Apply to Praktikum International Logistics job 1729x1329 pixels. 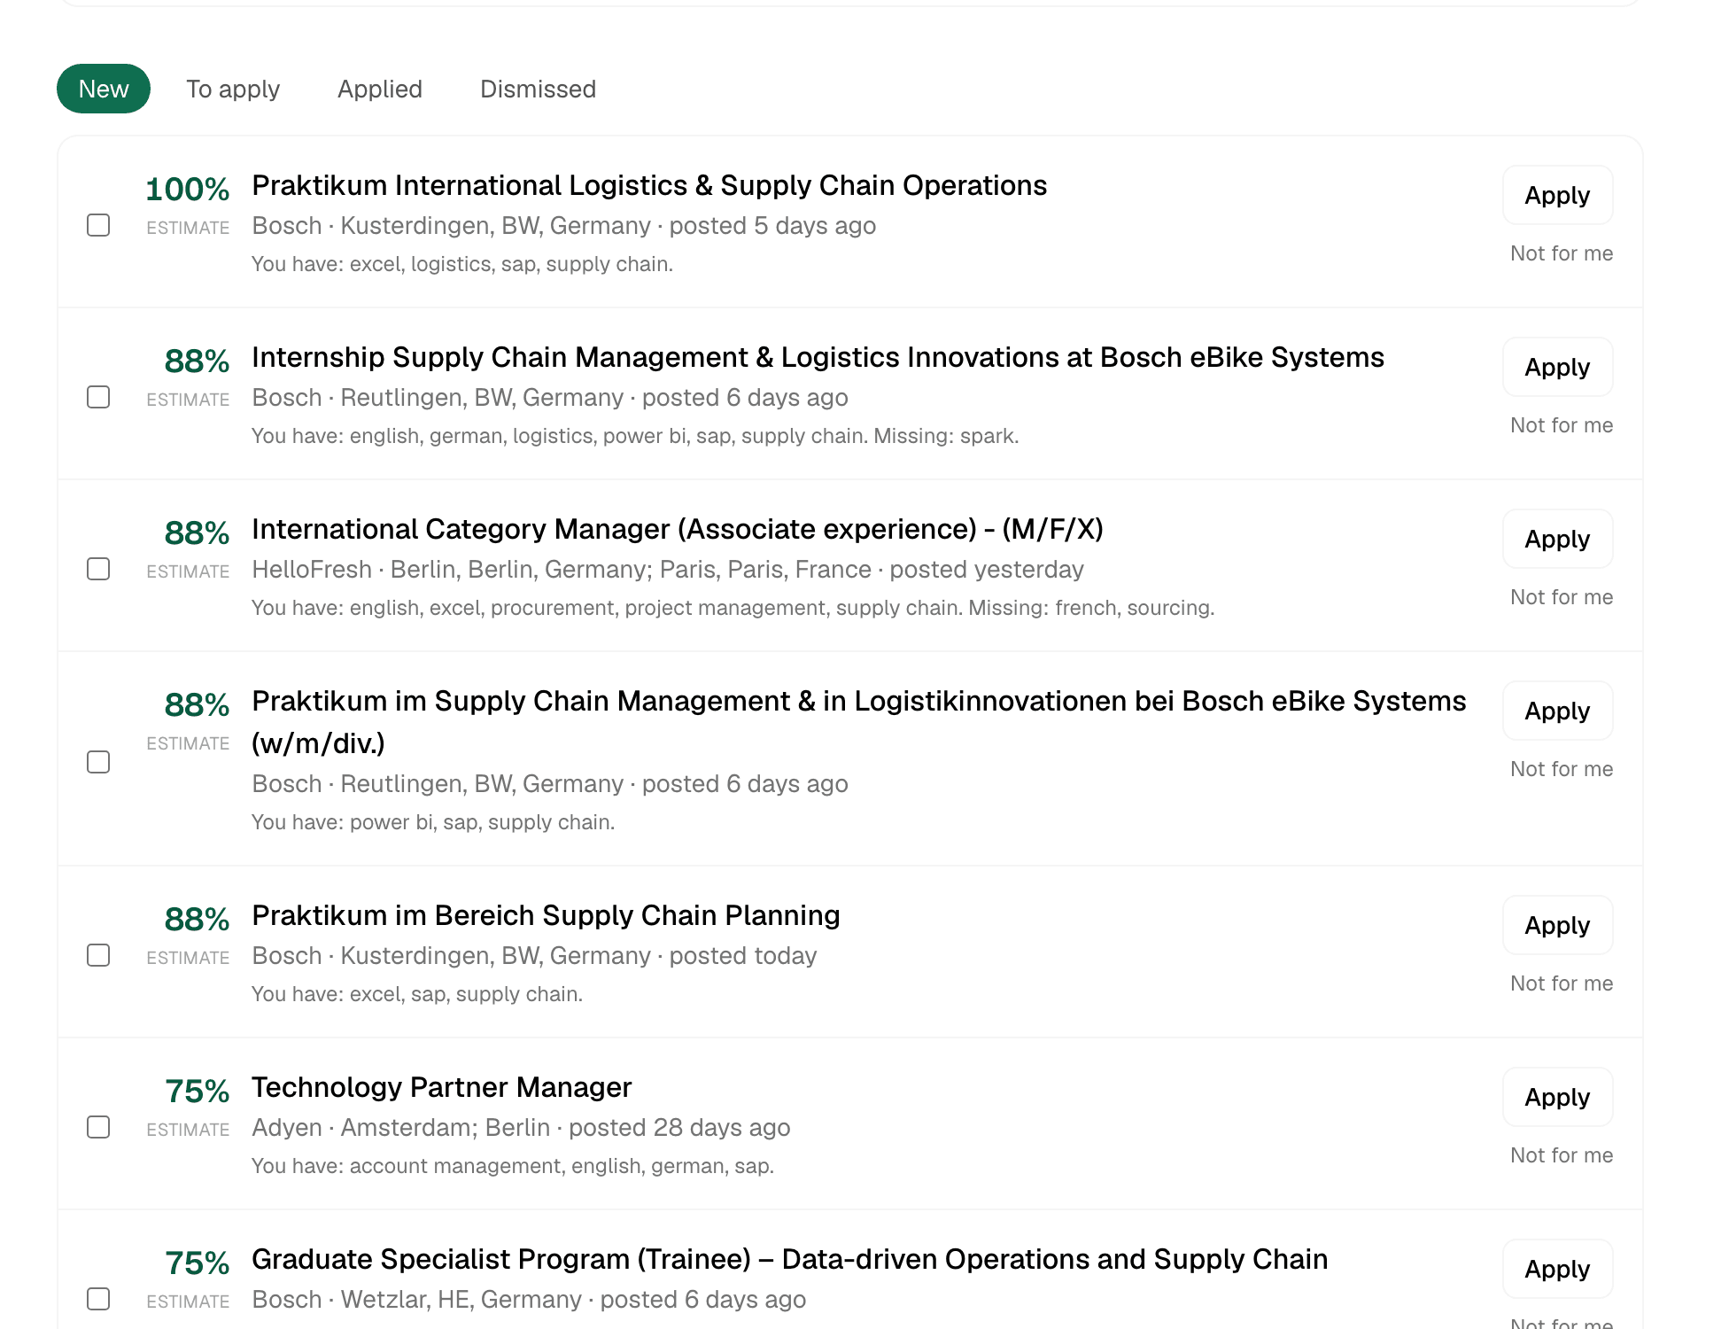(x=1557, y=195)
